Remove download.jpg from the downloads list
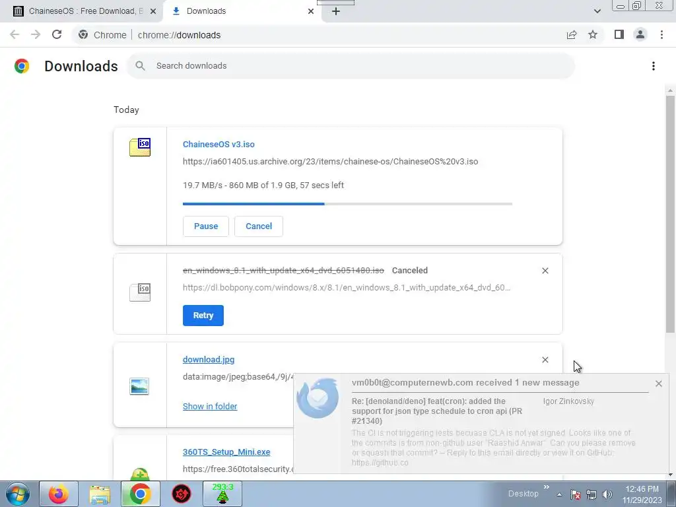This screenshot has height=507, width=676. point(545,360)
